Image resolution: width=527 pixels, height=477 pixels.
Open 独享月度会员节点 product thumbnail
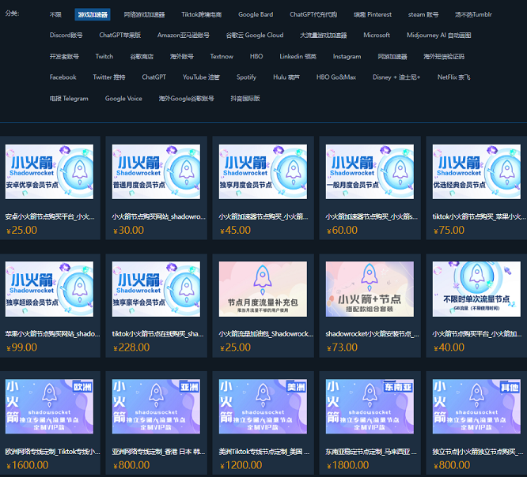coord(263,171)
